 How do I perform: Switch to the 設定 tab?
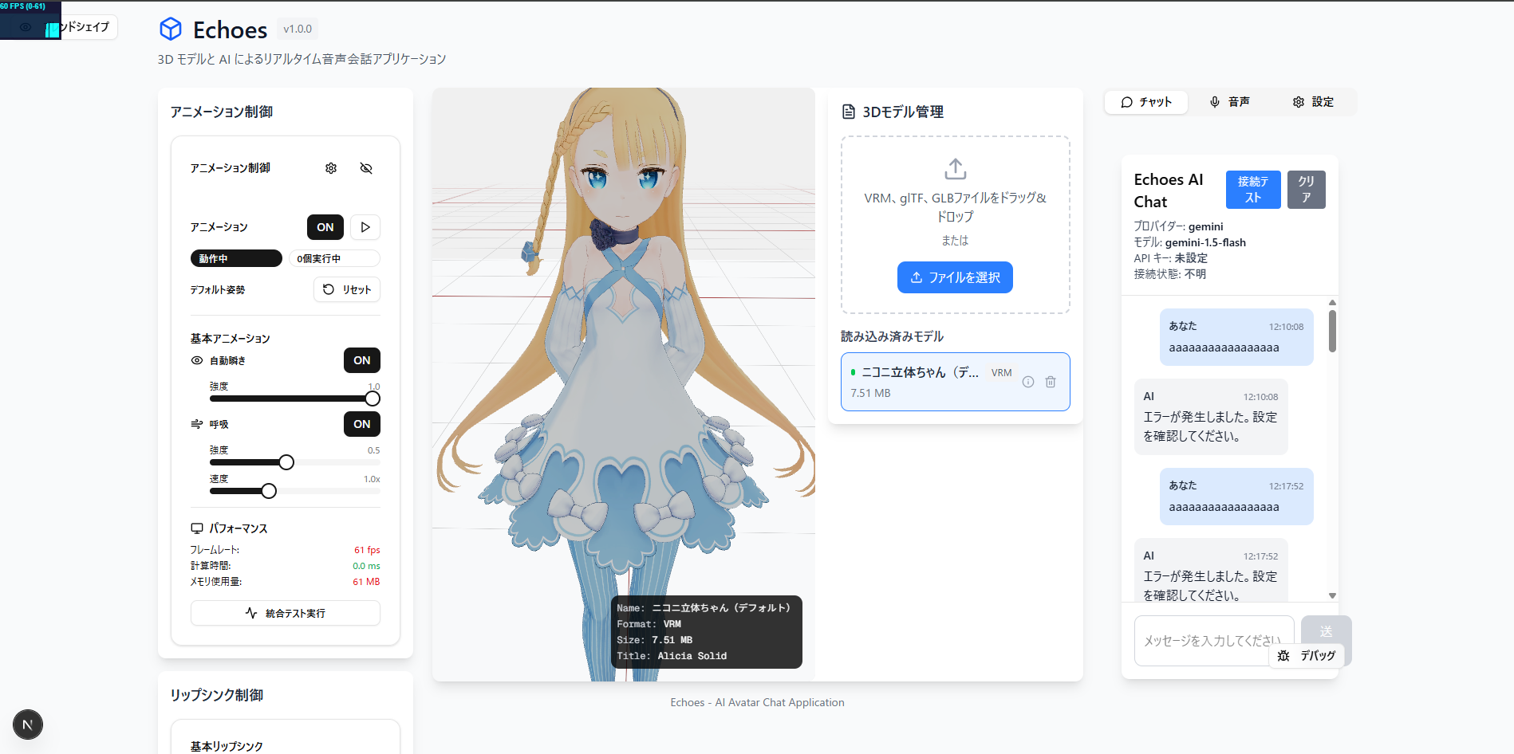click(x=1313, y=102)
